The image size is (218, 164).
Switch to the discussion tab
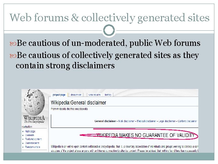pos(76,95)
